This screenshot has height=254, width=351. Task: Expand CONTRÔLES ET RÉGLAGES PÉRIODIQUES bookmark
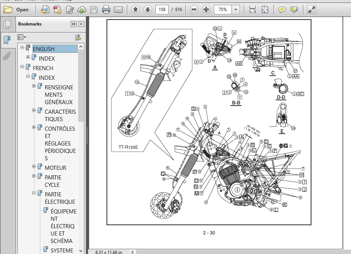[34, 127]
